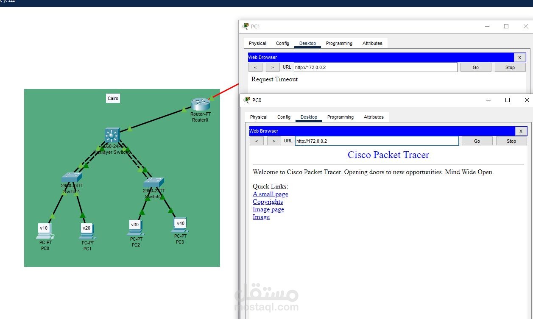This screenshot has height=319, width=533.
Task: Select the v10 VLAN label
Action: (44, 228)
